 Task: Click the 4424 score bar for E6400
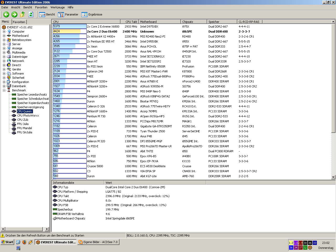[70, 31]
